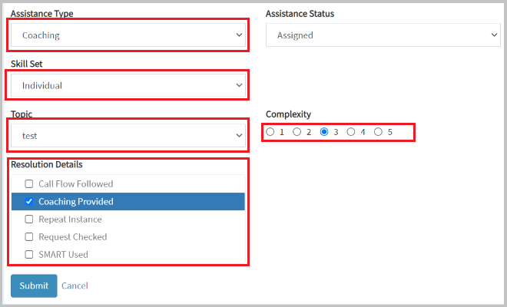
Task: Choose complexity radio button 3
Action: pos(324,132)
